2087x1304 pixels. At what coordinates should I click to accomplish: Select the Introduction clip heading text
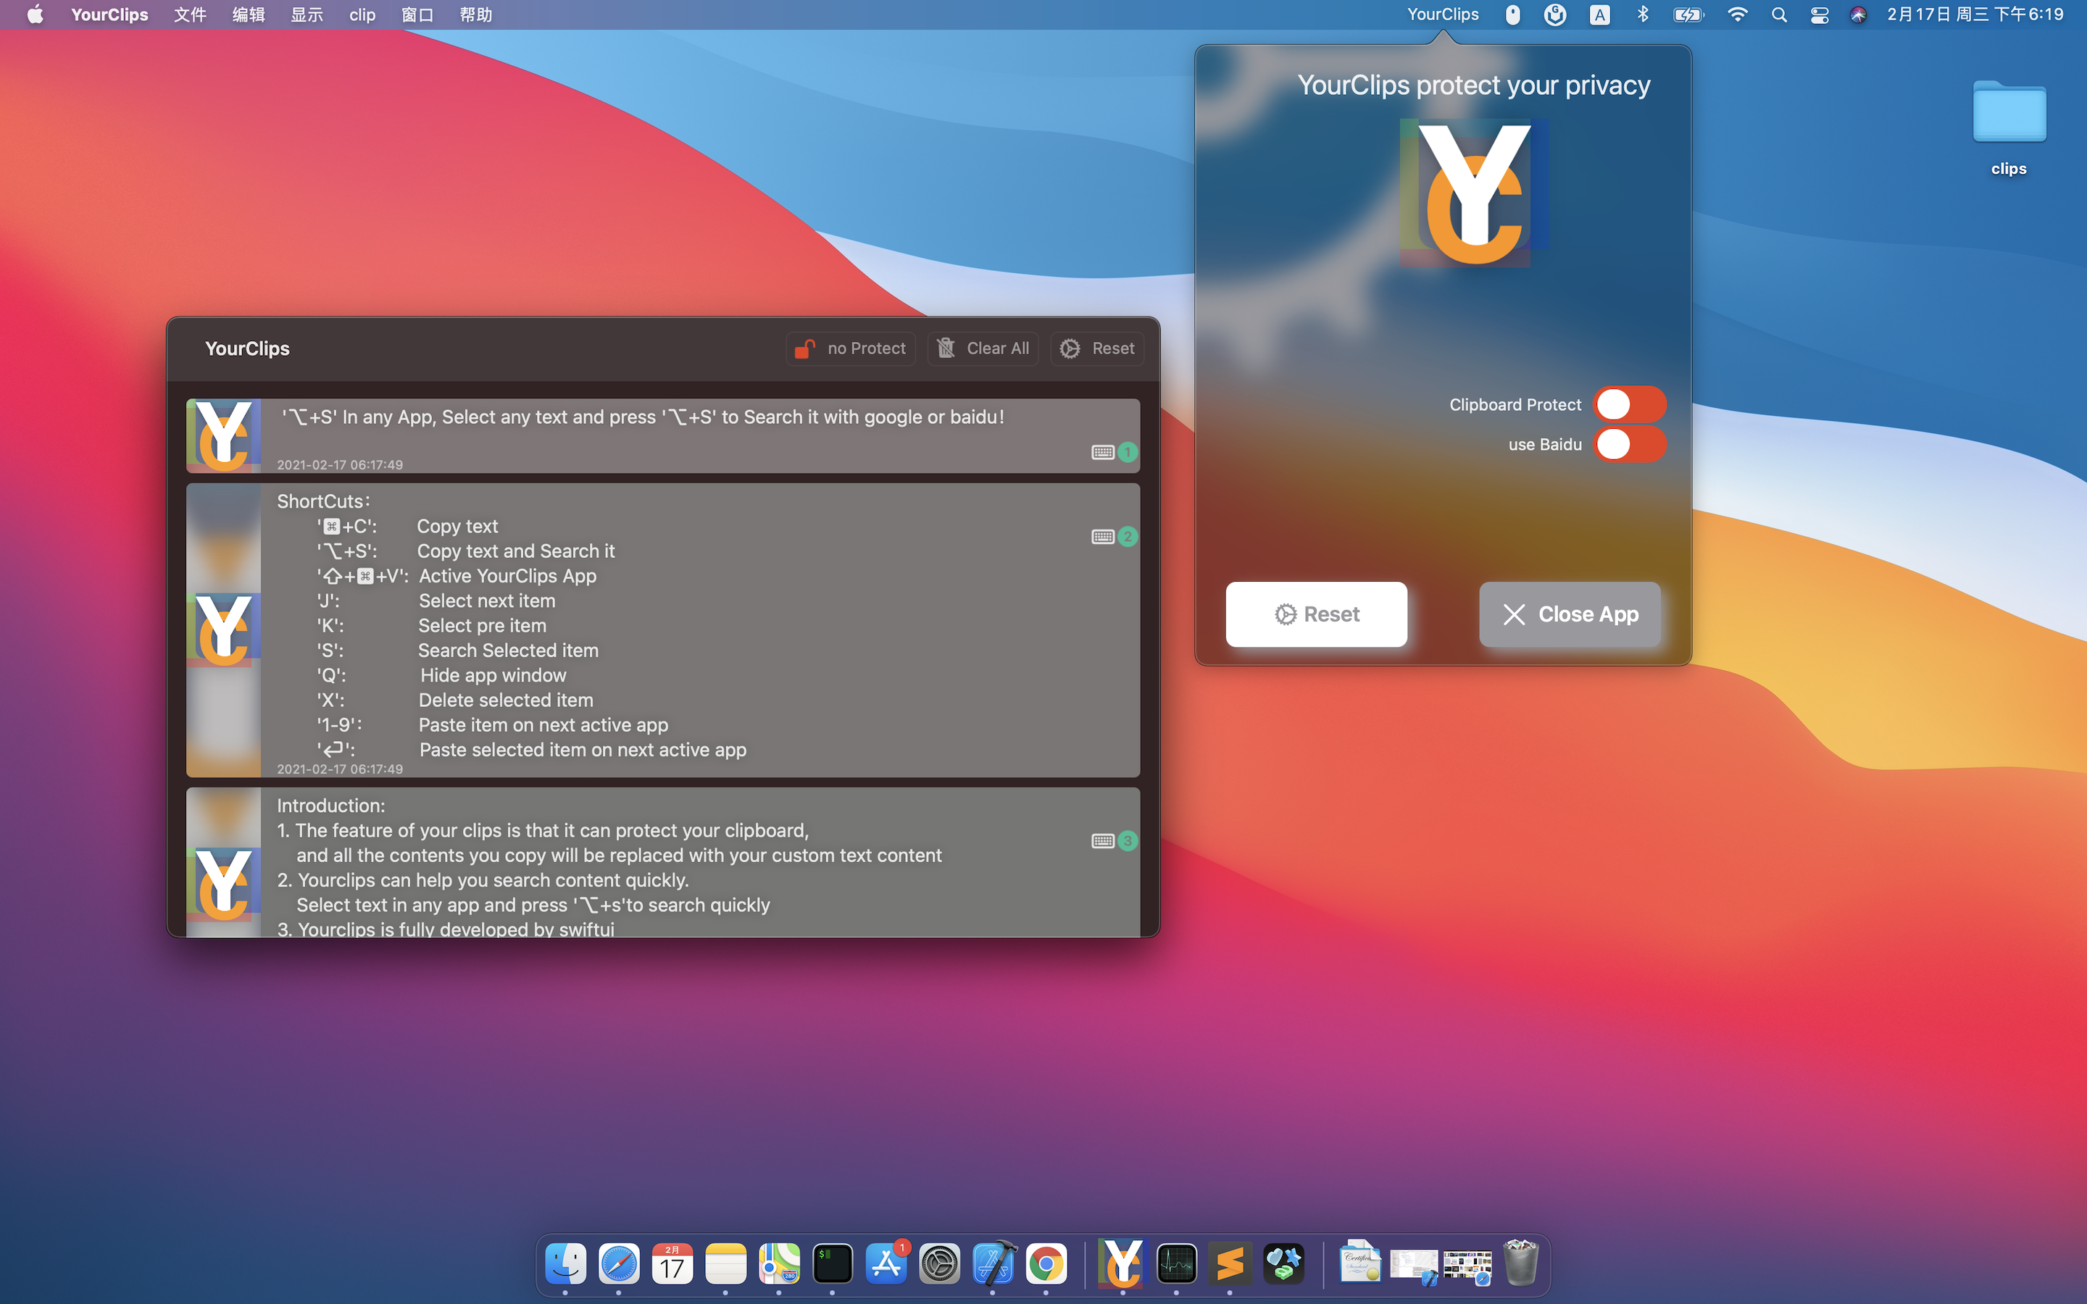coord(331,806)
